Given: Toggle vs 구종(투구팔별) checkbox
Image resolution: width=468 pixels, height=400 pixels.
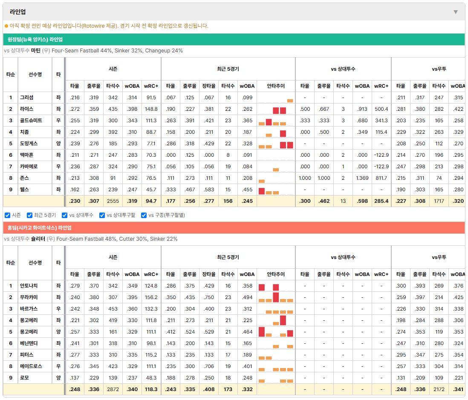Looking at the screenshot, I should [x=144, y=215].
